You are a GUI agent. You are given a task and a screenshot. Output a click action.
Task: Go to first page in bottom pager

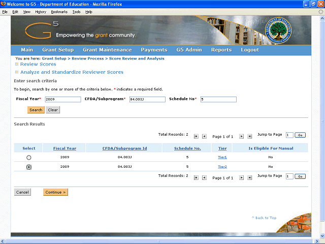pyautogui.click(x=196, y=177)
